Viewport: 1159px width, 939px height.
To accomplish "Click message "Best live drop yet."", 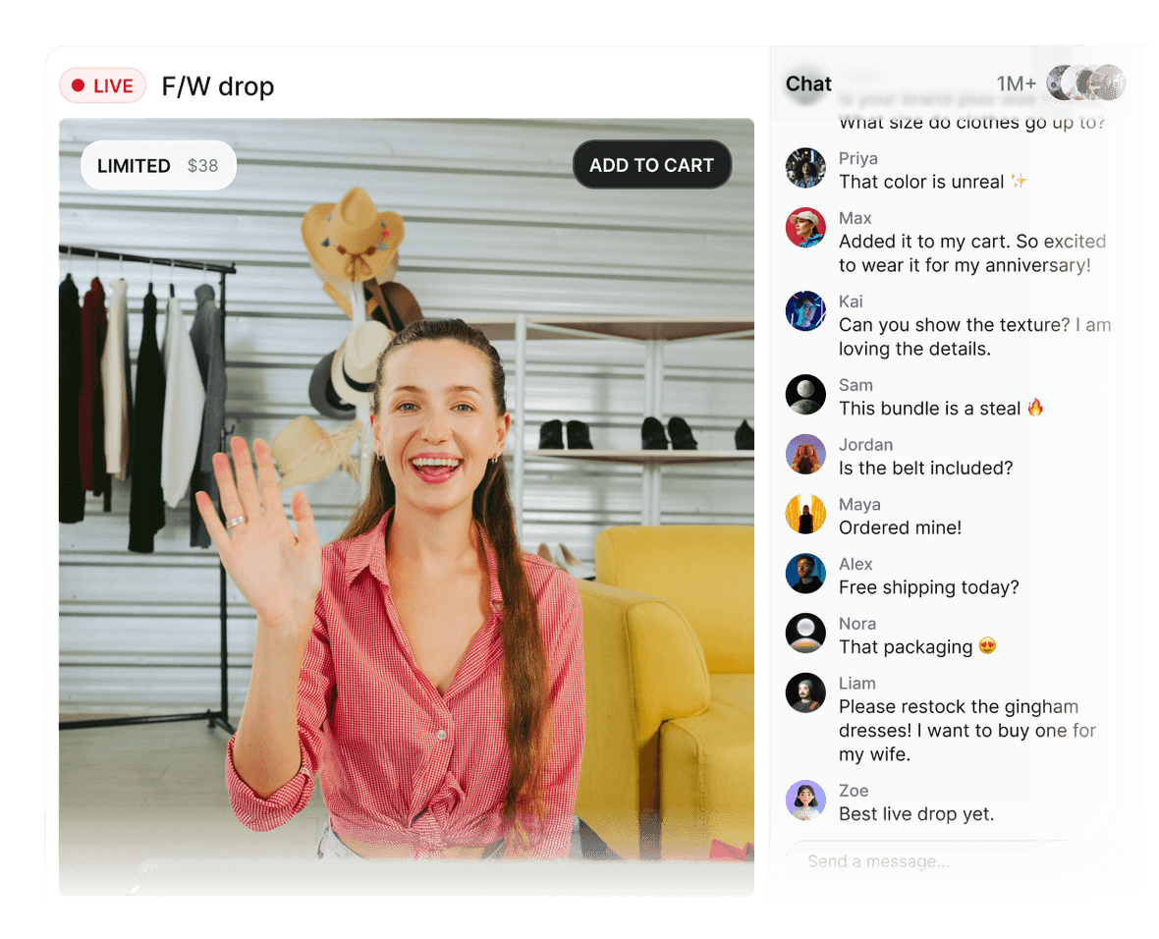I will (916, 814).
